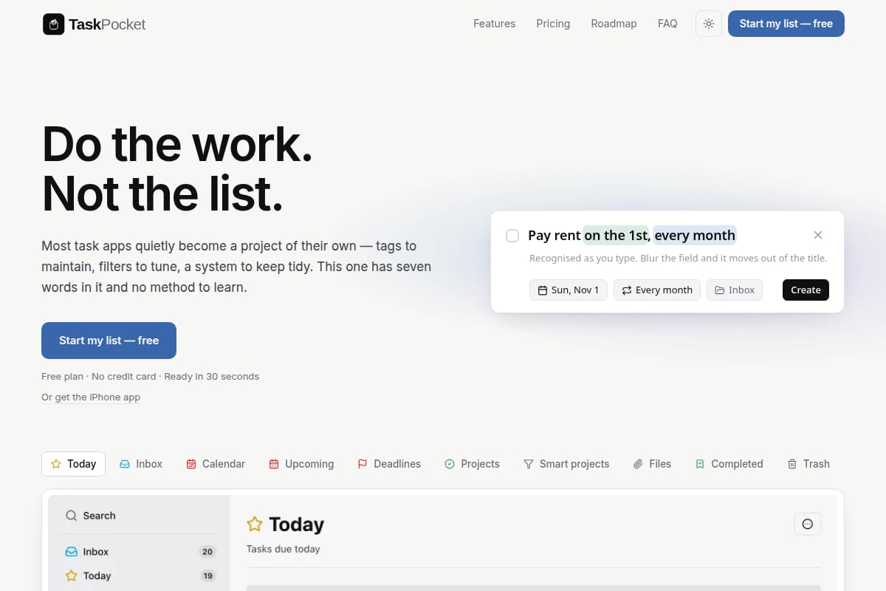
Task: Switch to the Inbox tab
Action: [x=141, y=464]
